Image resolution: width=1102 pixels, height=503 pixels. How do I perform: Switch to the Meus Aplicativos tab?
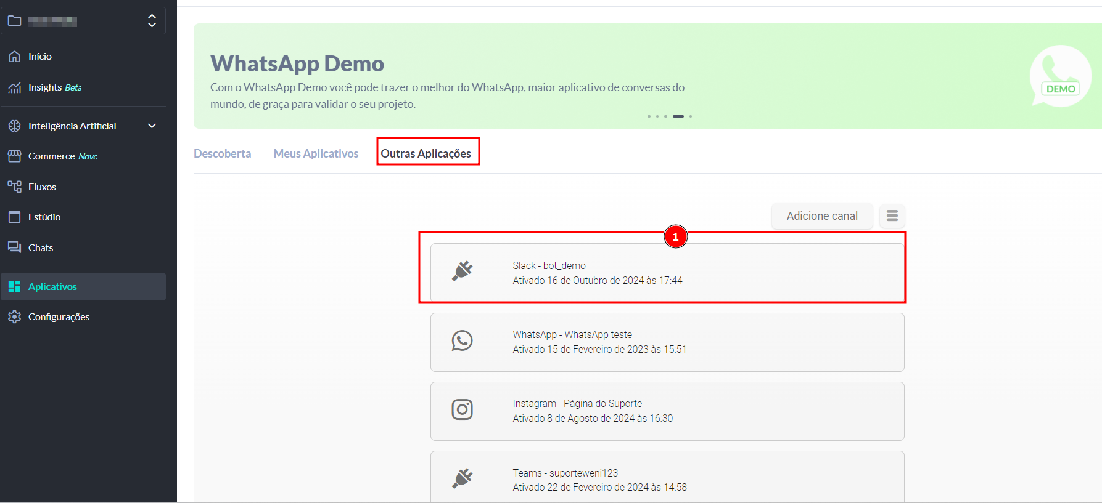tap(316, 154)
